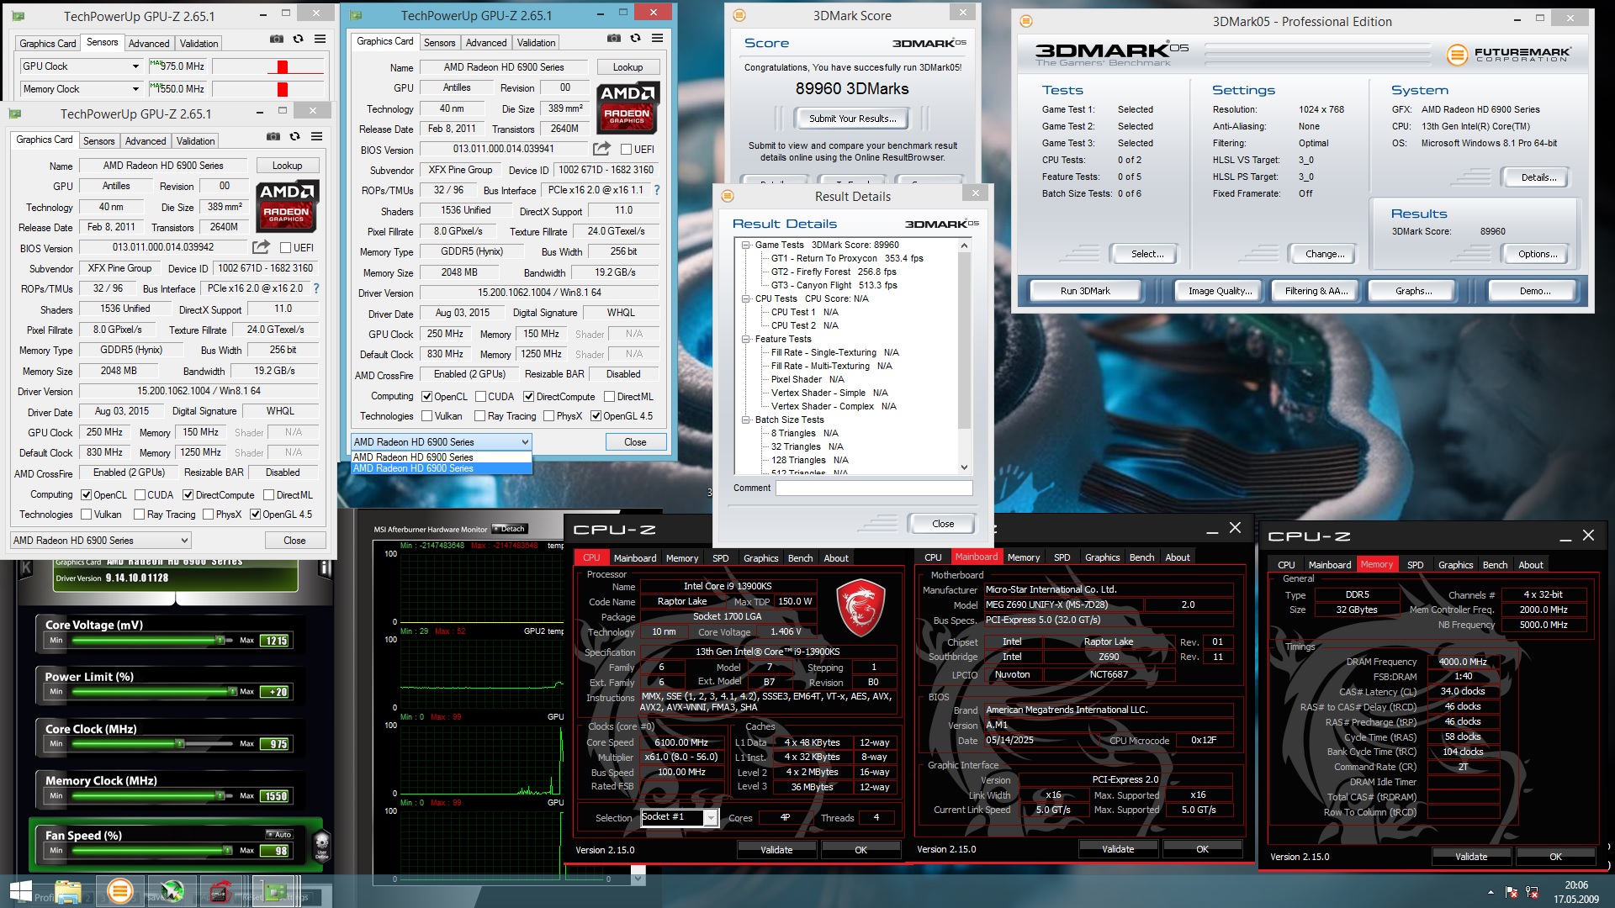Click Lookup button in GPU-Z with open GPU list
The image size is (1615, 908).
627,67
